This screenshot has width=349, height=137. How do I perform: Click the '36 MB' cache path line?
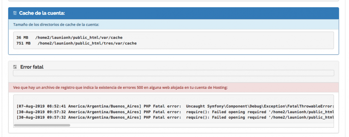(x=69, y=38)
